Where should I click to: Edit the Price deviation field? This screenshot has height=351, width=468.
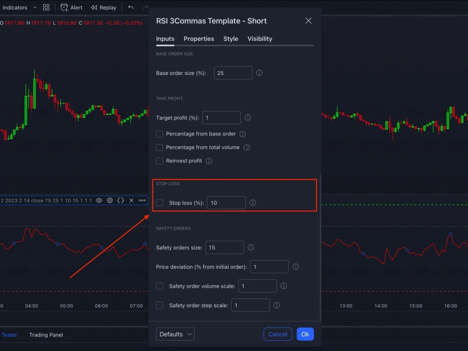(x=269, y=267)
